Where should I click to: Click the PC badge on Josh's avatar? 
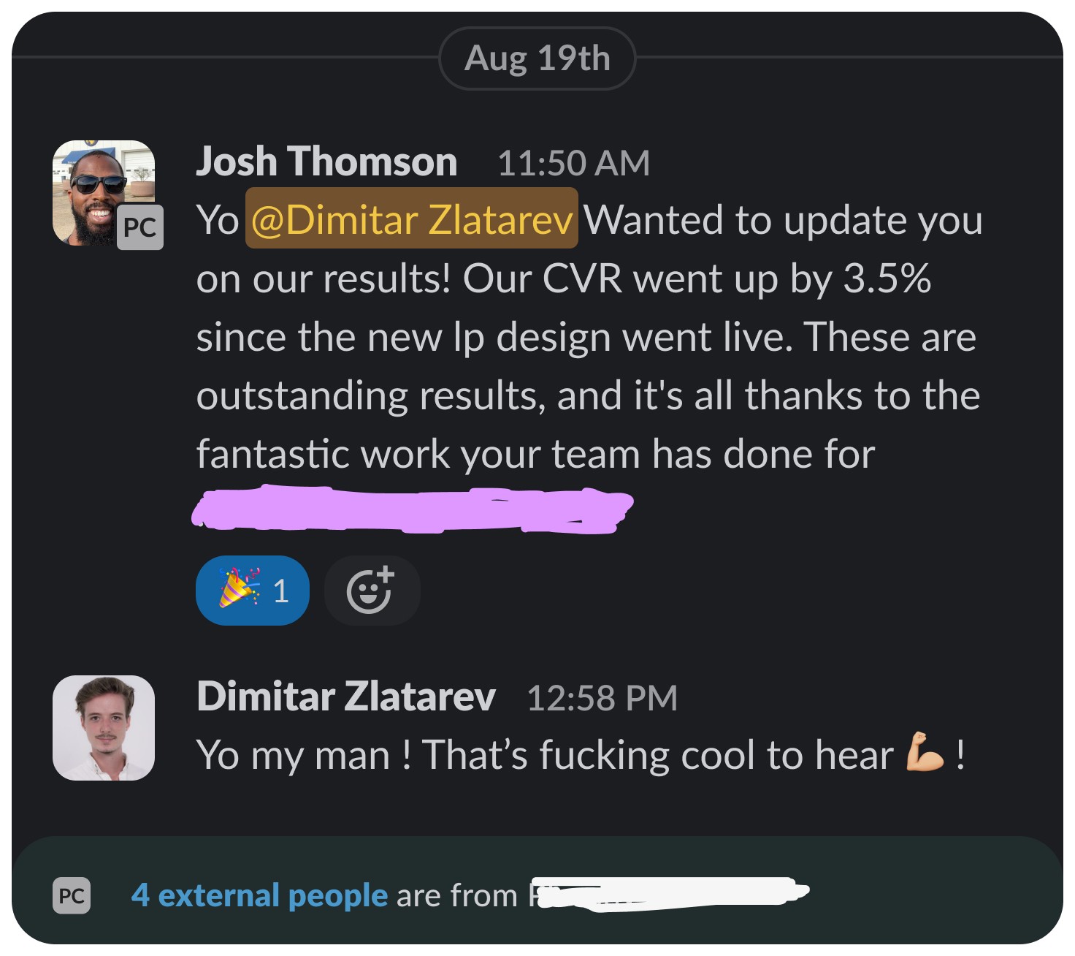click(140, 227)
